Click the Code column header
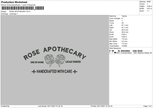 135,51
